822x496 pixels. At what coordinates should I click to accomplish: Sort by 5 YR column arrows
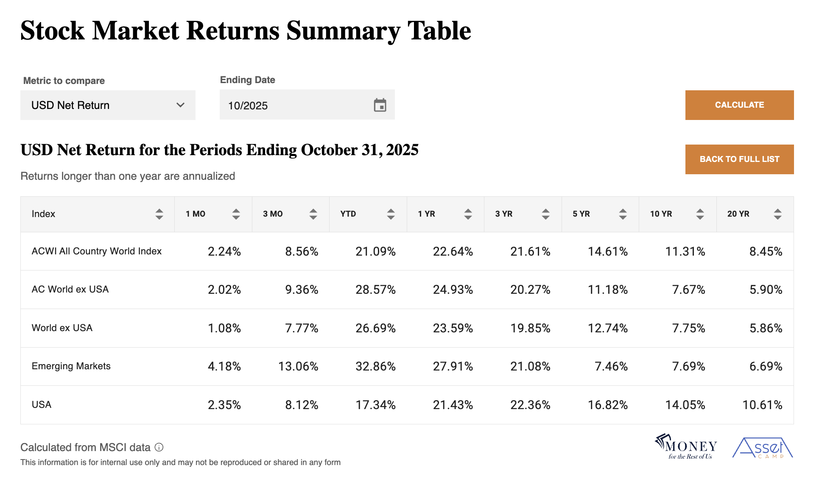623,214
